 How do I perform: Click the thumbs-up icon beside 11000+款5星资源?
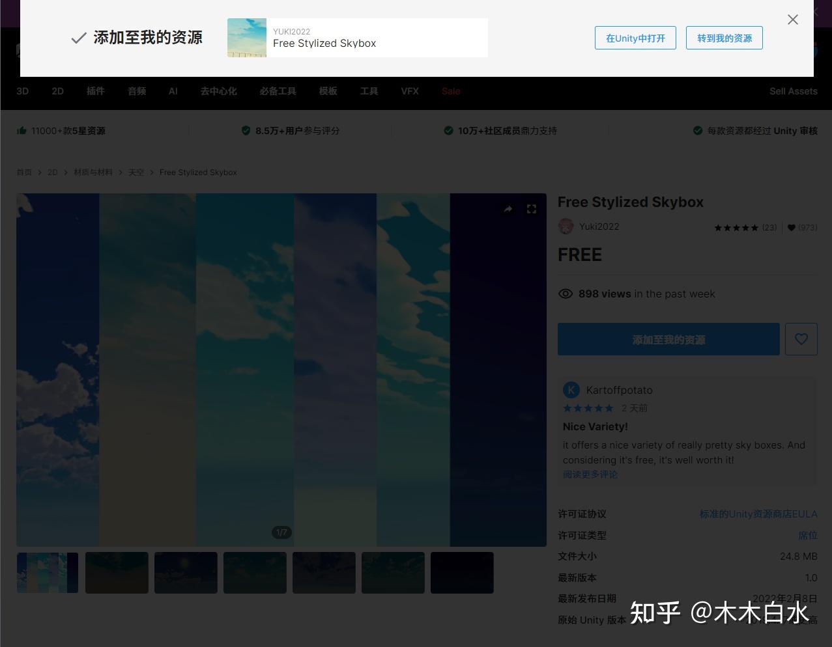(x=22, y=130)
